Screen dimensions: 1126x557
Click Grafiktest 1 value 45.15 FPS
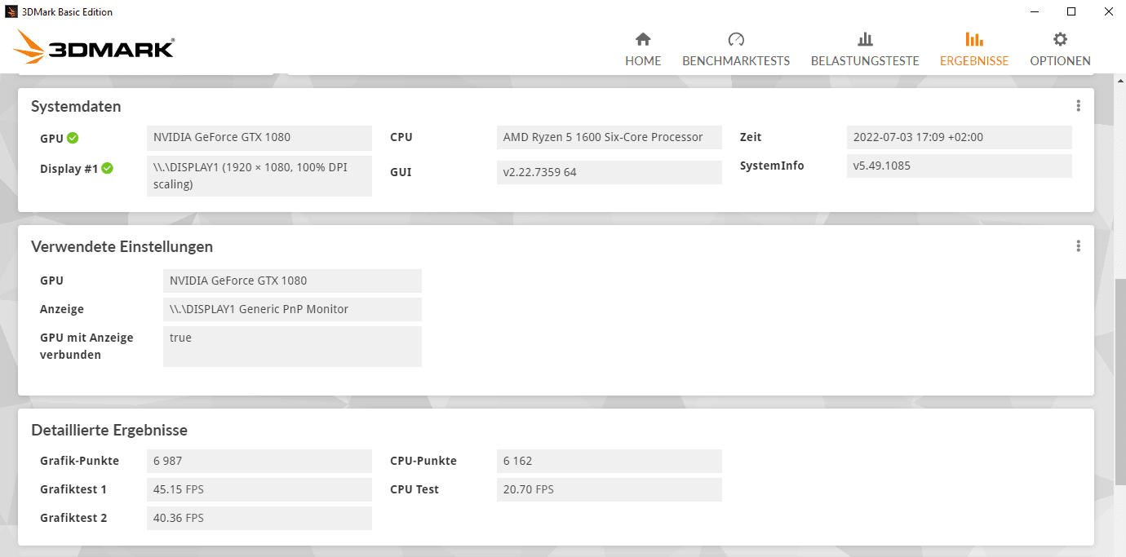259,489
